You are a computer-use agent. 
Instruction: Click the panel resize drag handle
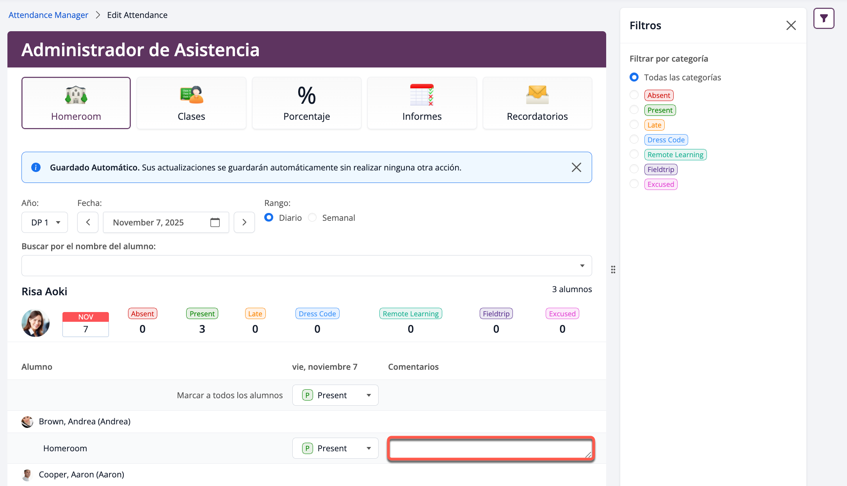pyautogui.click(x=613, y=270)
